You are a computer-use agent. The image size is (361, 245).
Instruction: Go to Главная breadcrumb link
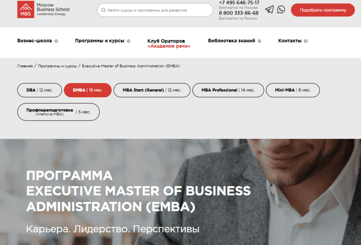[25, 66]
